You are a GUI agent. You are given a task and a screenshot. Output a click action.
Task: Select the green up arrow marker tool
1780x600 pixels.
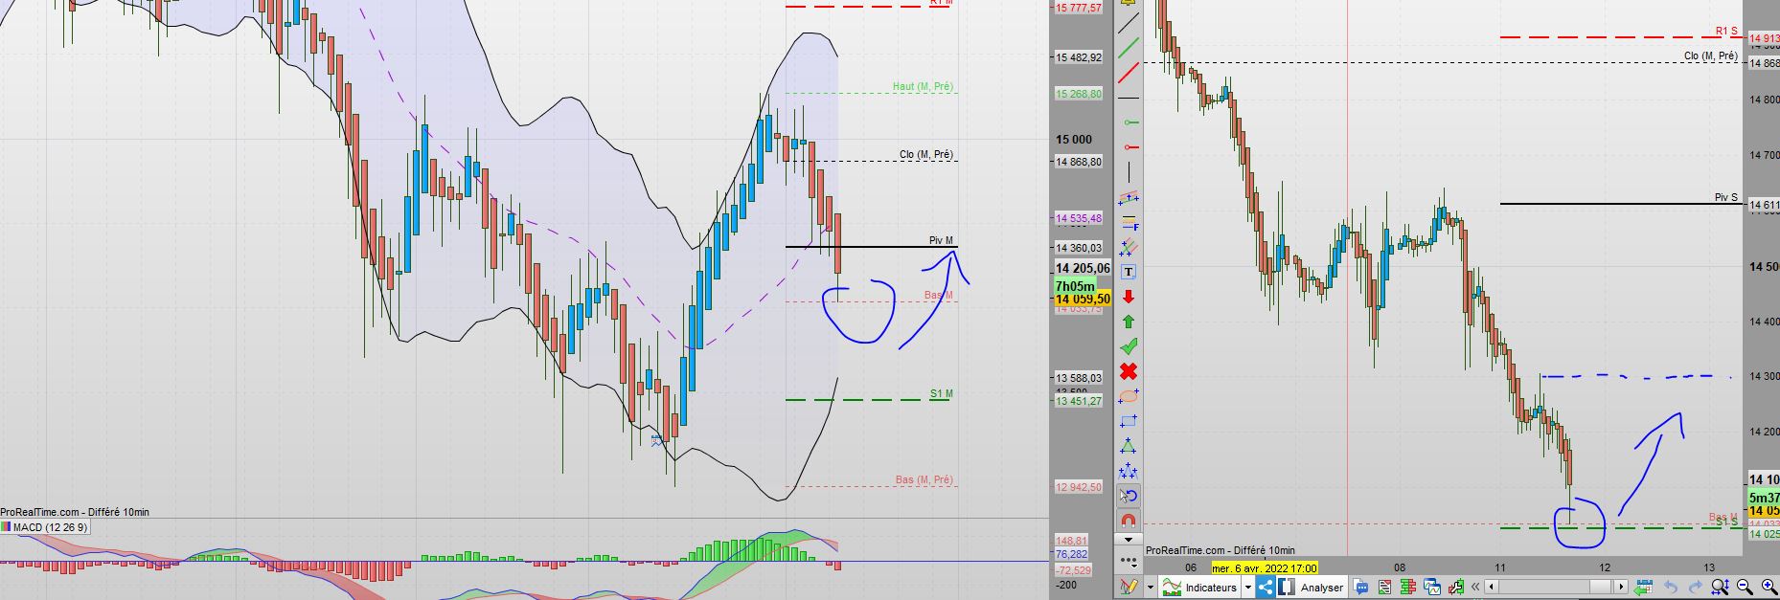point(1129,322)
